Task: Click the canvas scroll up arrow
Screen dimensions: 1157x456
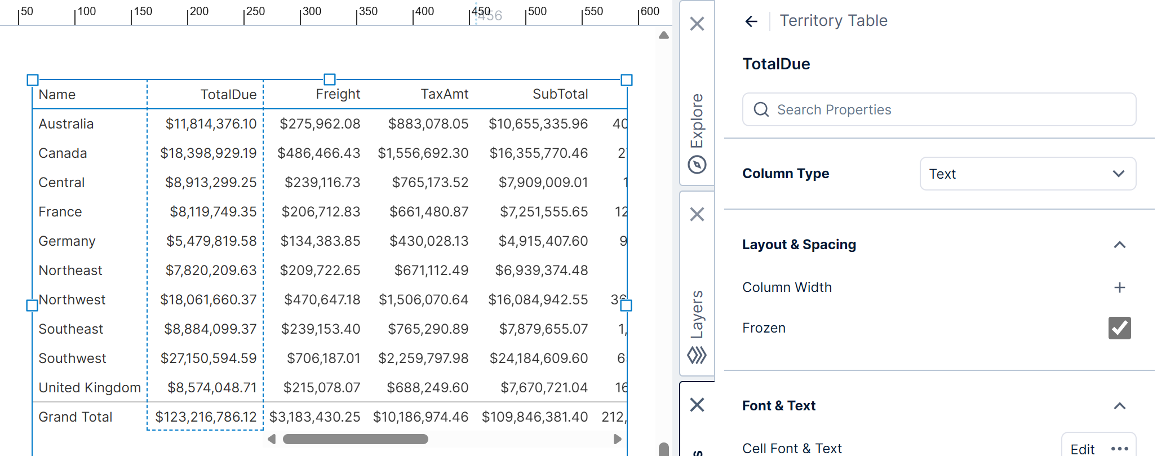Action: (x=664, y=36)
